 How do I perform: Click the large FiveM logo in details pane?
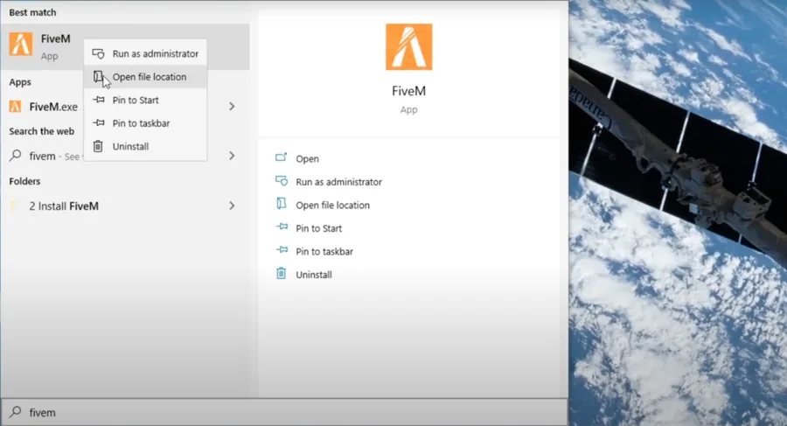click(408, 46)
